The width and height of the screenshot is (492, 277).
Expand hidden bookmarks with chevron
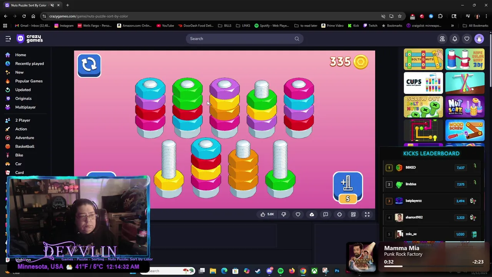(452, 25)
